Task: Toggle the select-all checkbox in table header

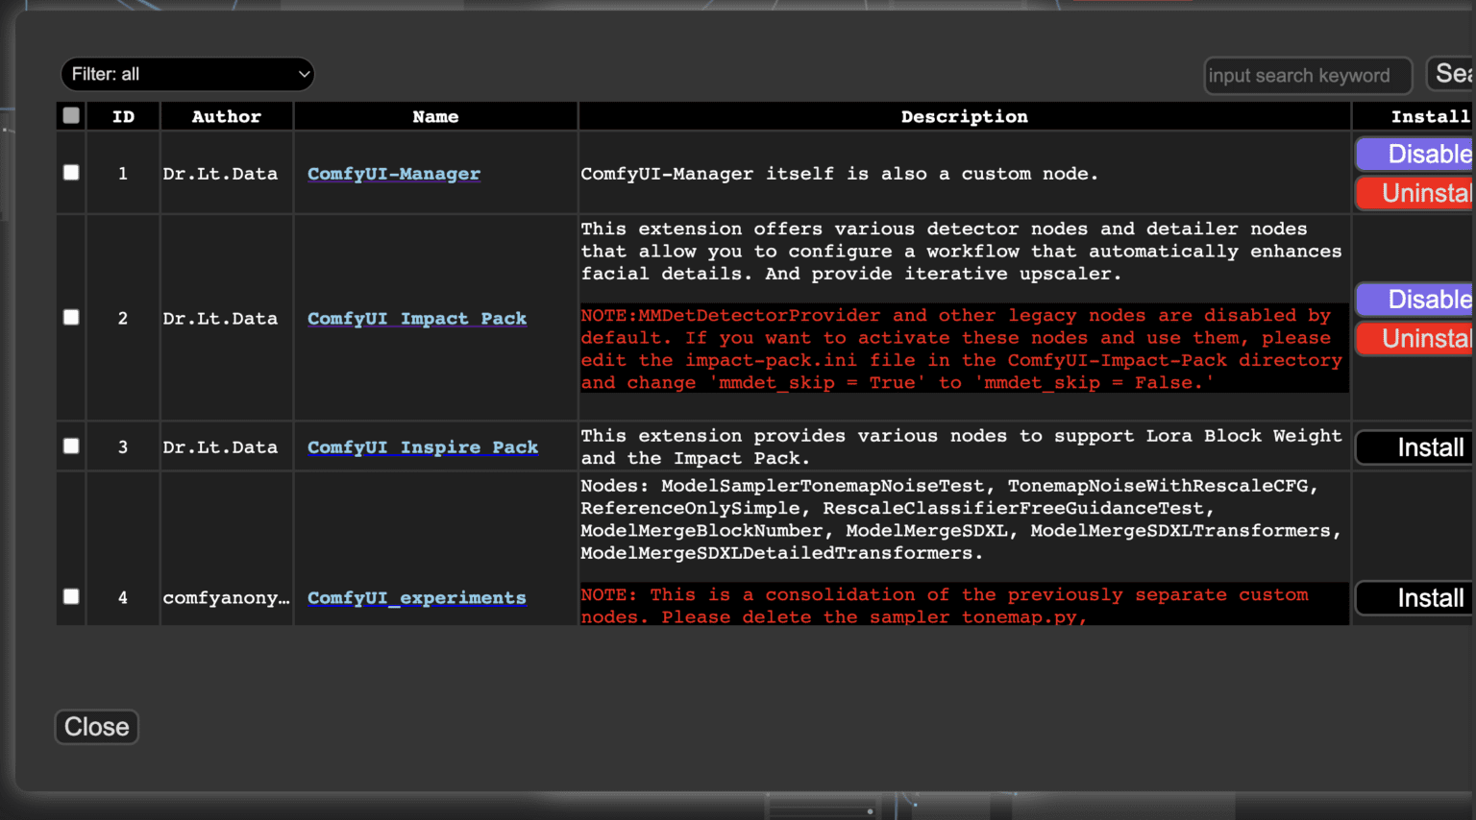Action: [70, 114]
